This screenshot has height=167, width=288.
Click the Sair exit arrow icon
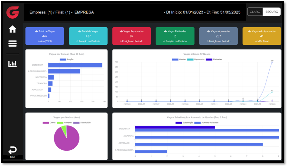13,150
